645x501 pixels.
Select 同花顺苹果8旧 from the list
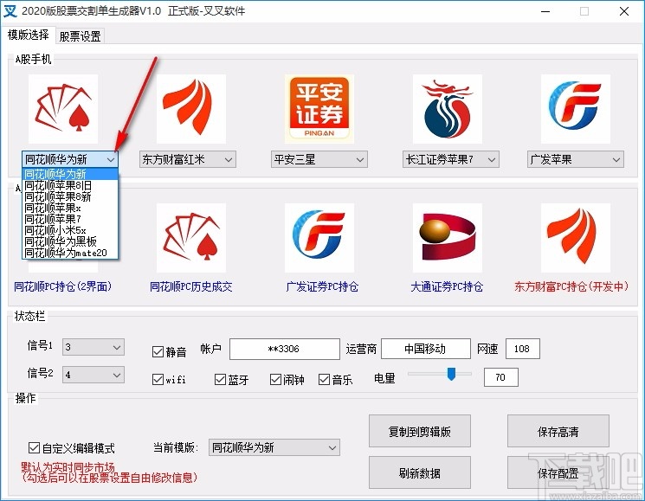(x=70, y=185)
